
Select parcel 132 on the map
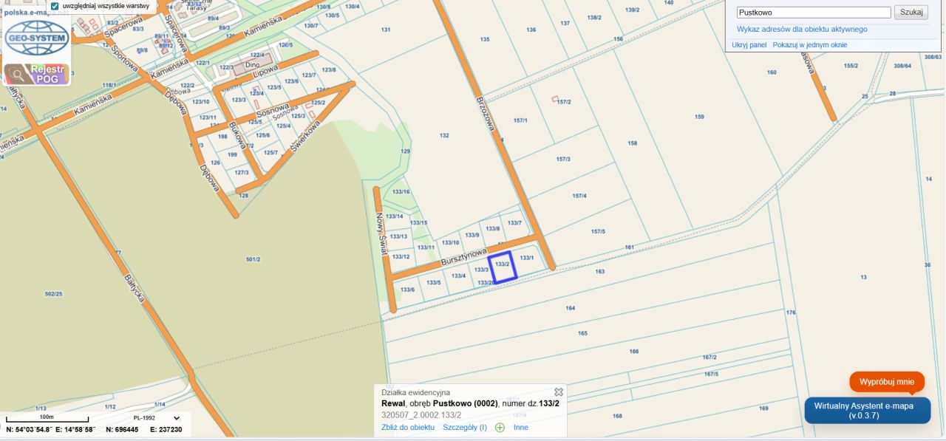[x=444, y=136]
